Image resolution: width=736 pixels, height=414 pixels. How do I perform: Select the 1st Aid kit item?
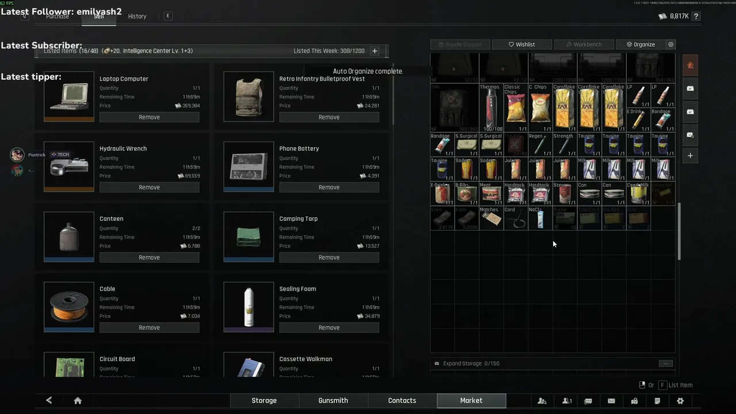coord(515,144)
